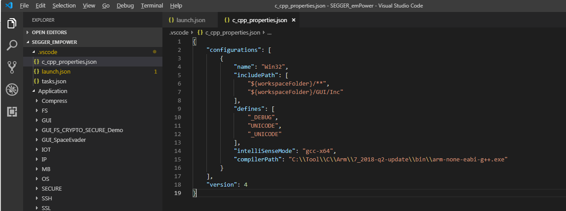The height and width of the screenshot is (211, 566).
Task: Click the "includePath" key
Action: (x=256, y=75)
